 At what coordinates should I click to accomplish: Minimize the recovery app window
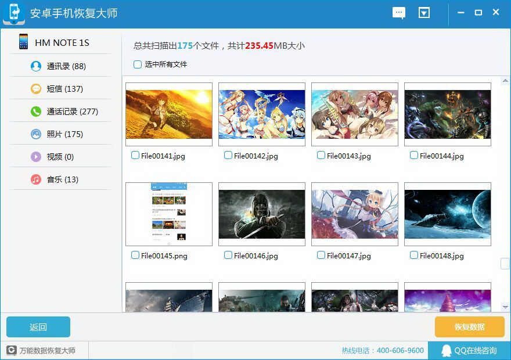(461, 13)
